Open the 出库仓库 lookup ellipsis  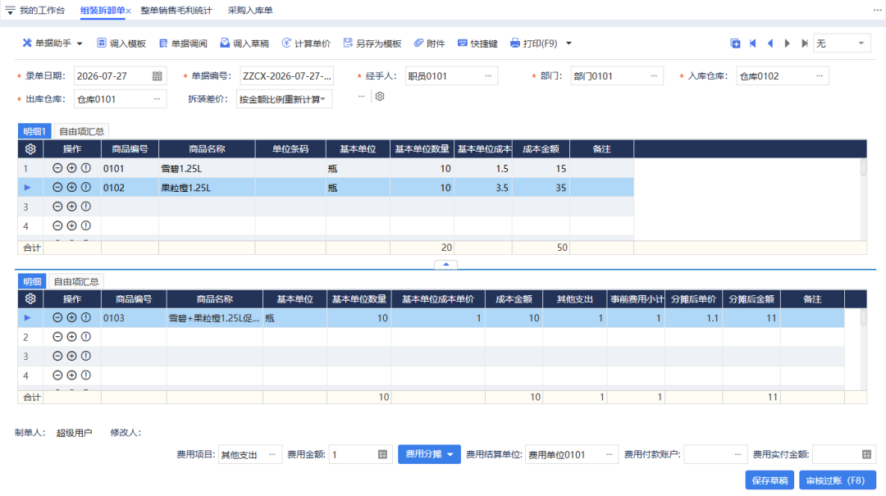pyautogui.click(x=157, y=99)
